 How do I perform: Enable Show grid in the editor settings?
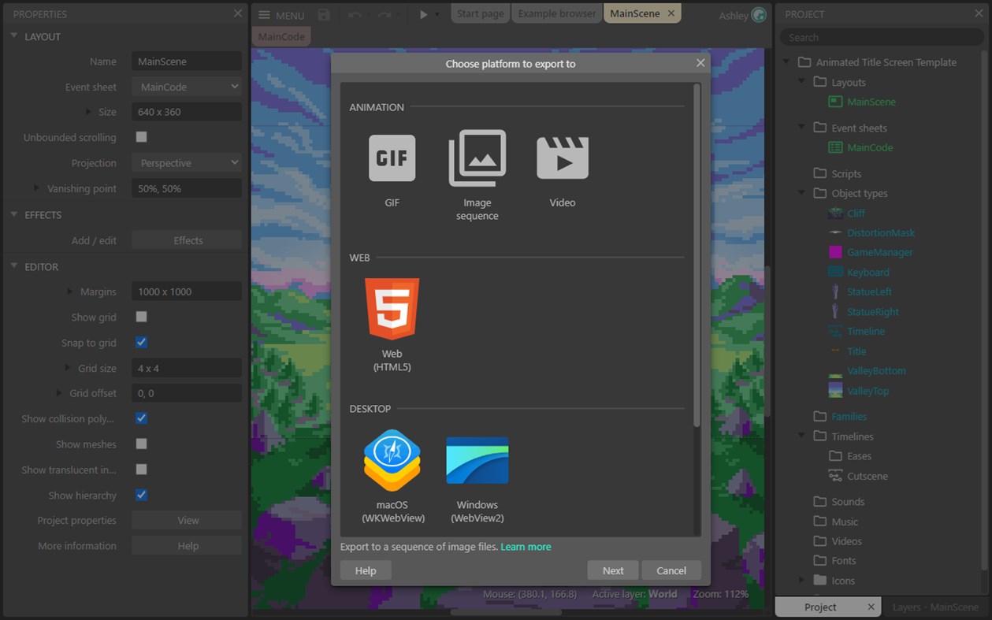[141, 317]
